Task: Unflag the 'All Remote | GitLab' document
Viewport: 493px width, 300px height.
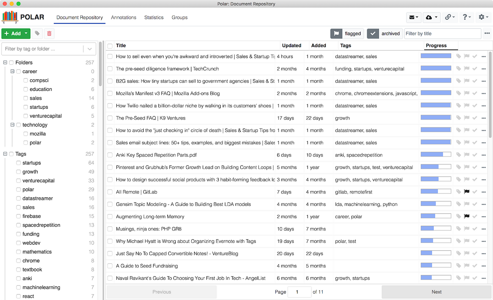Action: pos(467,192)
